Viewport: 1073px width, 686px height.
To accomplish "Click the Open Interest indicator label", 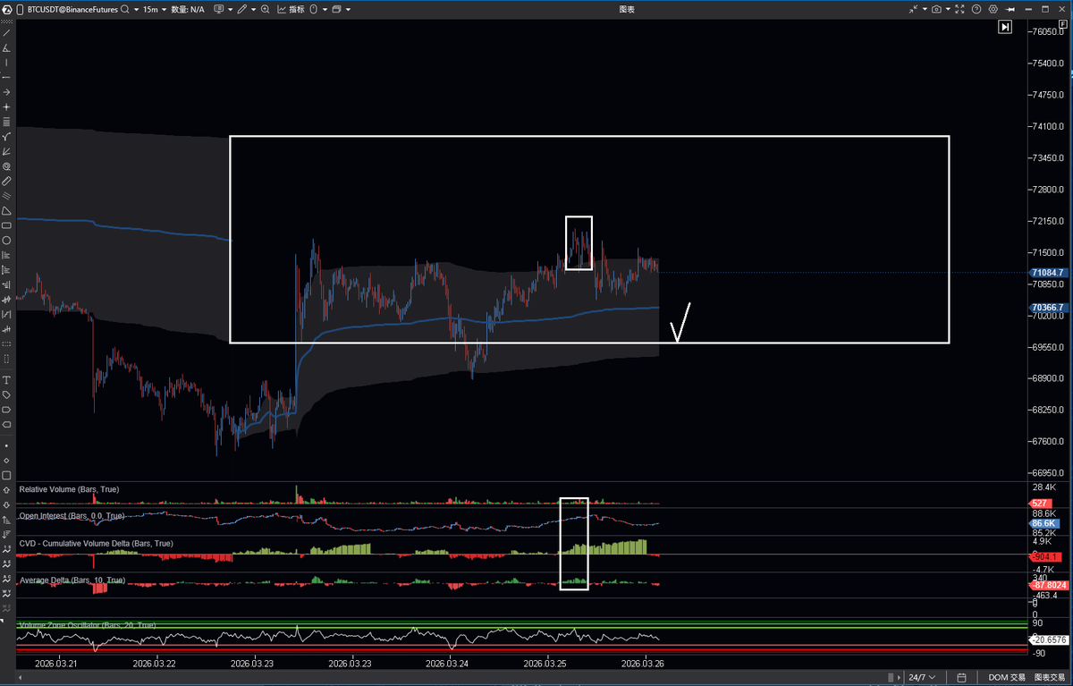I will coord(72,516).
